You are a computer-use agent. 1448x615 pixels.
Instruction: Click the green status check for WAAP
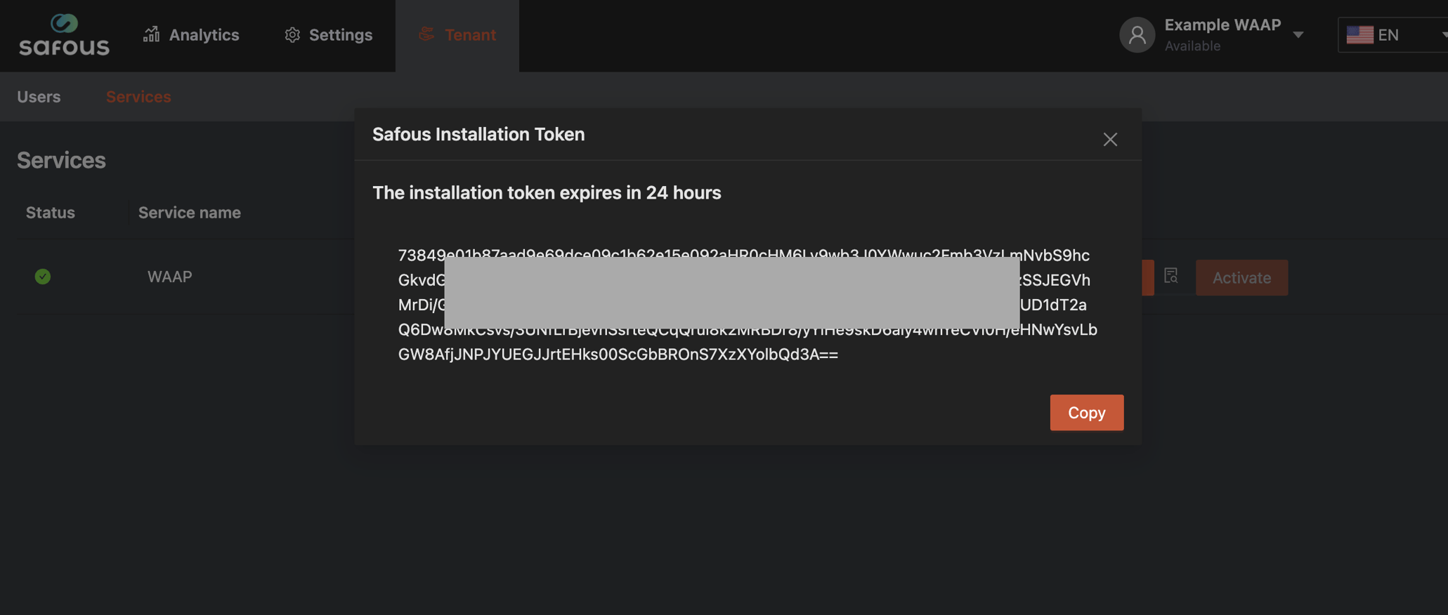click(42, 277)
